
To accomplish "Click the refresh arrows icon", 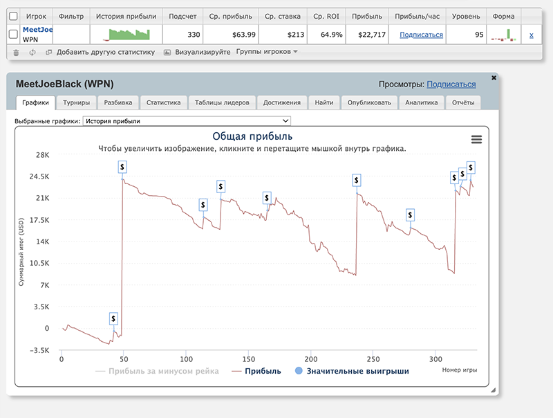I will pyautogui.click(x=32, y=53).
